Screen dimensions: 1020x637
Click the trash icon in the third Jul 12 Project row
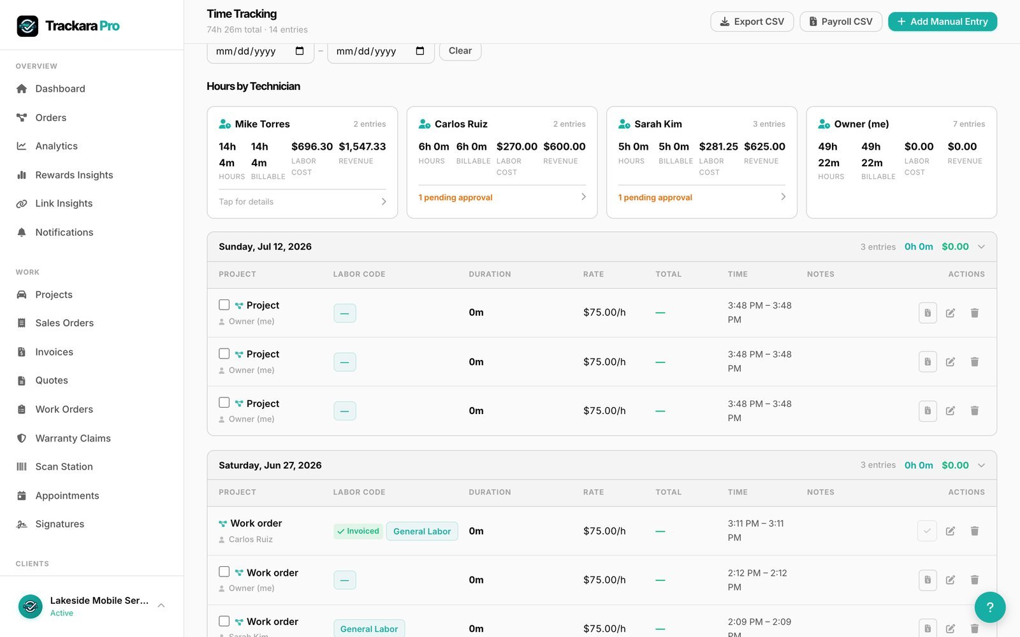point(974,411)
